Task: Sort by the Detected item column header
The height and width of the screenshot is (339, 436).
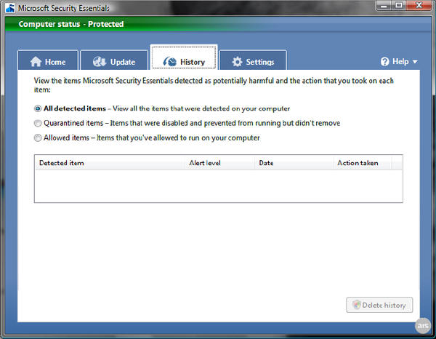Action: [110, 163]
